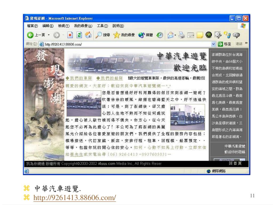Maximize the Internet Explorer window

pos(239,18)
